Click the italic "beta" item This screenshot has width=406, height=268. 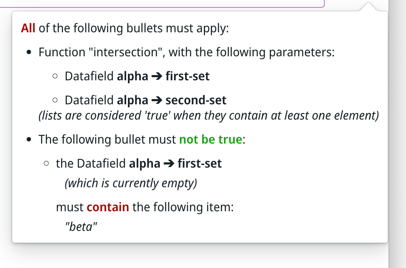pyautogui.click(x=80, y=227)
